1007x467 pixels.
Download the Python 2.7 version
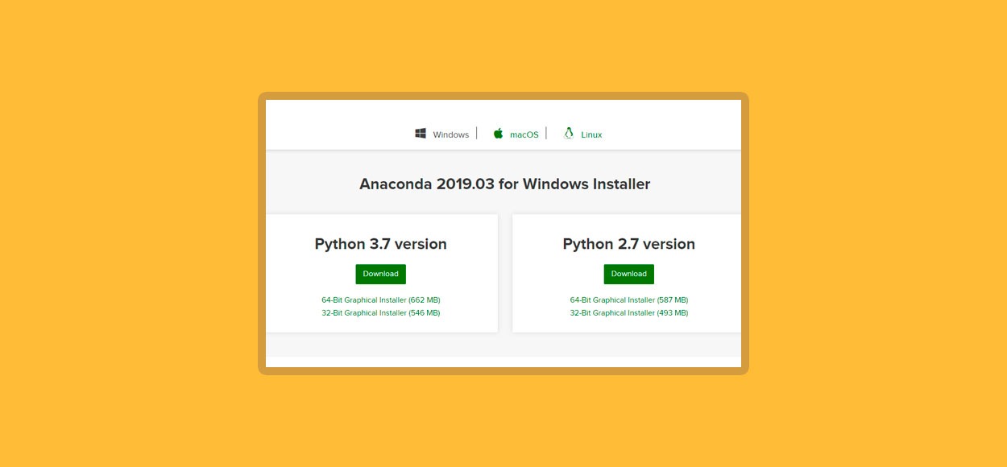pos(629,274)
